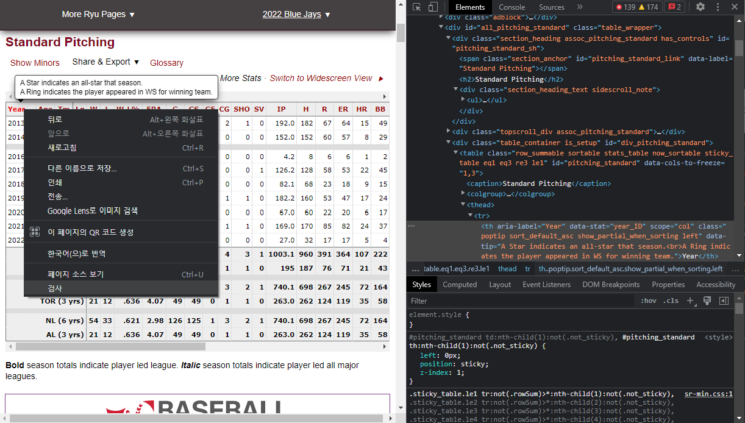Image resolution: width=745 pixels, height=423 pixels.
Task: Select the Elements tab
Action: (x=470, y=7)
